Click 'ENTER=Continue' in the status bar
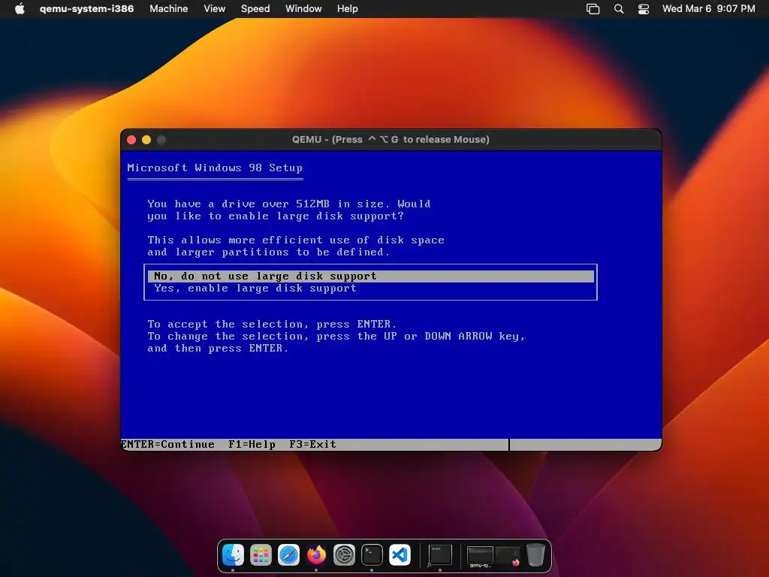 click(x=167, y=445)
